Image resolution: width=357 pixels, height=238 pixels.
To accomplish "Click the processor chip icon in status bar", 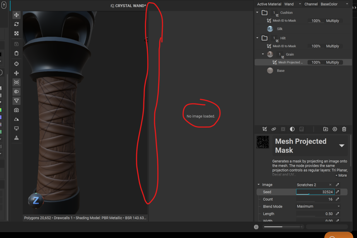I will point(256,227).
